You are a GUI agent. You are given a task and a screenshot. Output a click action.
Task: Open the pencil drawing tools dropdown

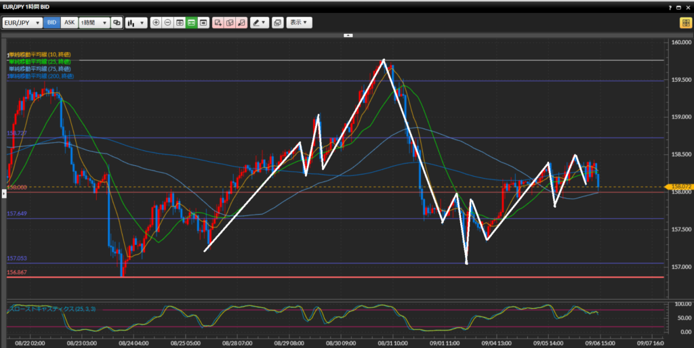tap(260, 22)
